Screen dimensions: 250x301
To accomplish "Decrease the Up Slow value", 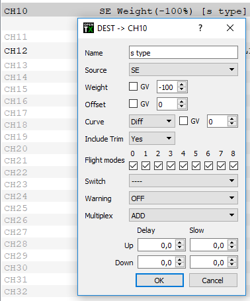I will [231, 247].
